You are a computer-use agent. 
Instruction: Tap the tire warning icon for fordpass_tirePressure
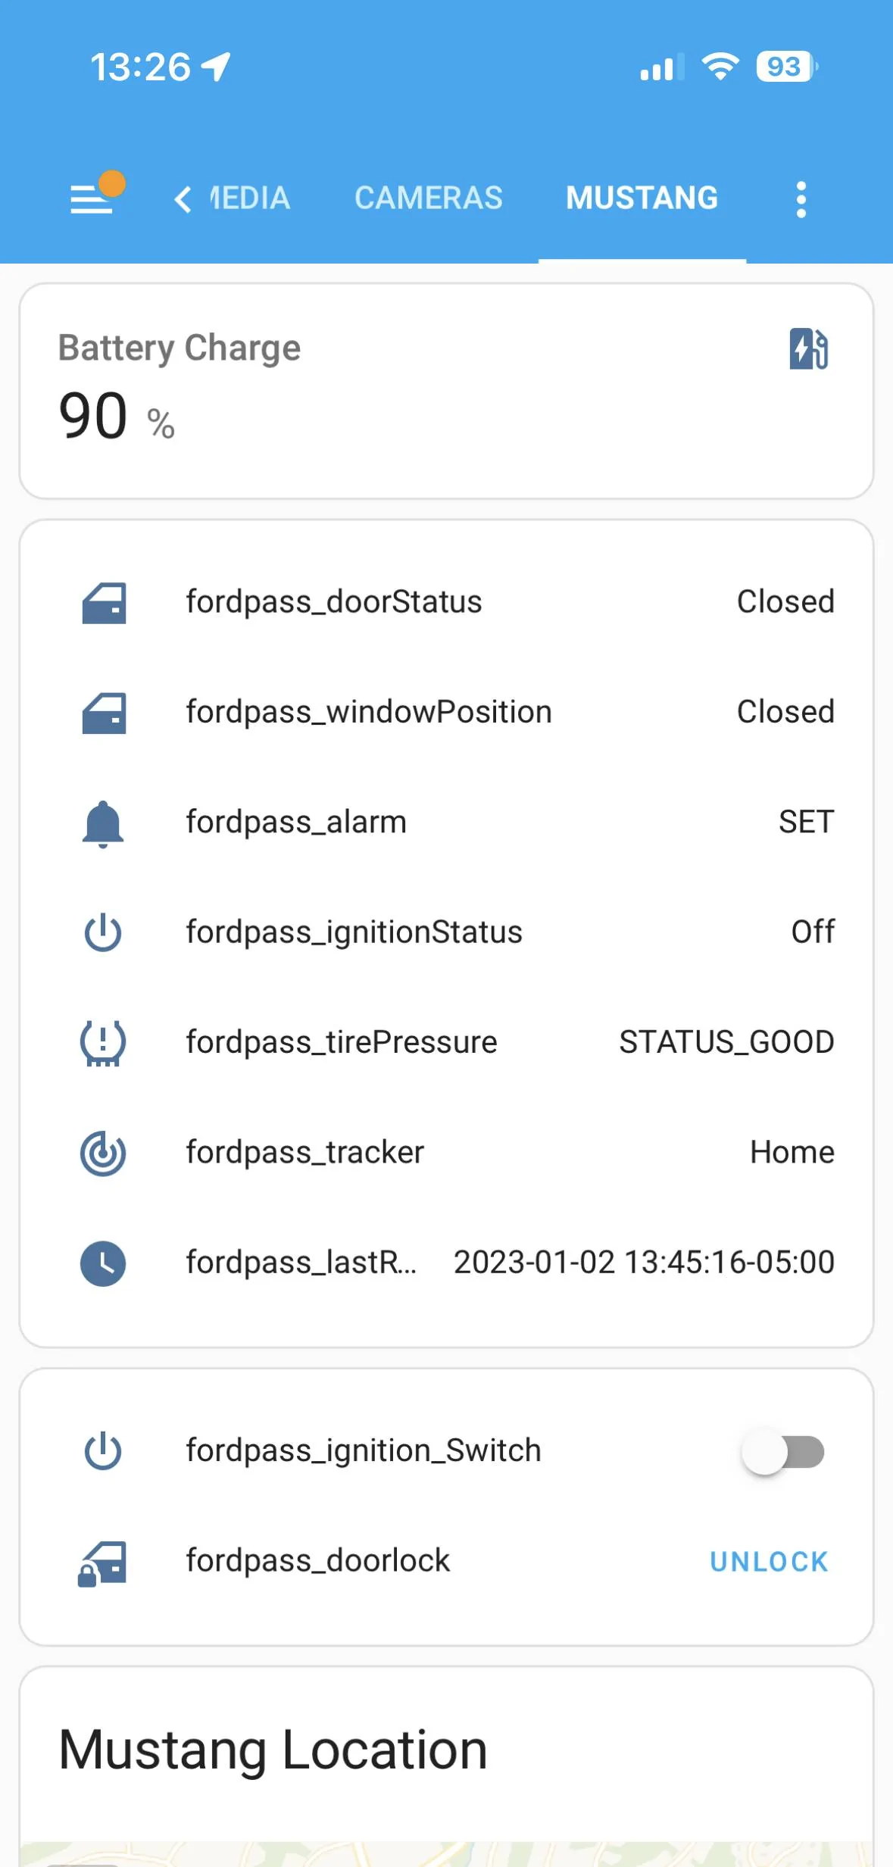[x=103, y=1043]
